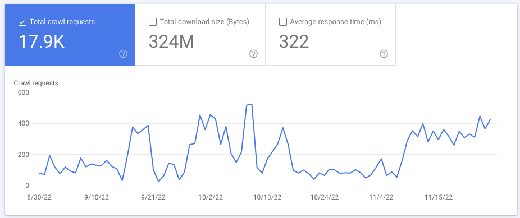Open help for Total crawl requests
Screen dimensions: 520x218
click(123, 54)
